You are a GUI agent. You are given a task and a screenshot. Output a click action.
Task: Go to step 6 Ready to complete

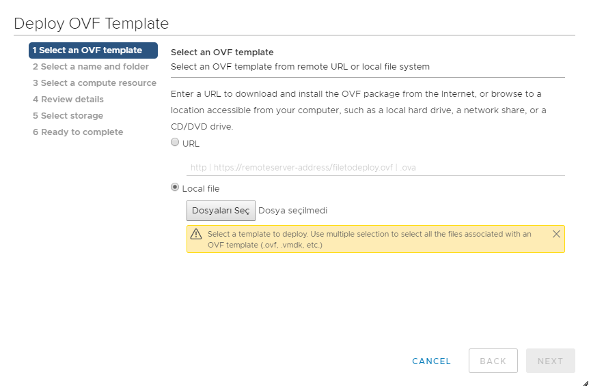[x=78, y=132]
